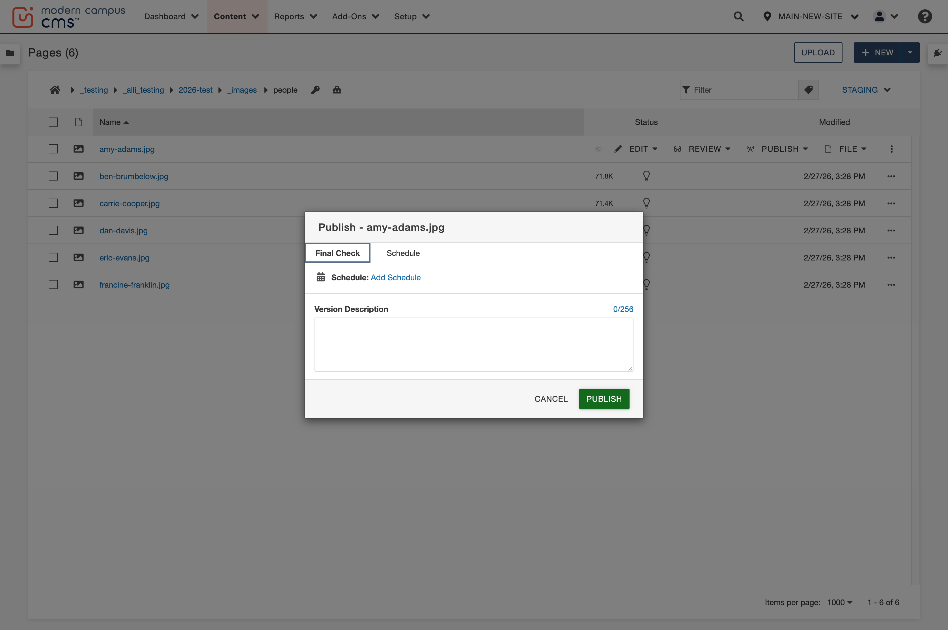Click the filter by tags icon
This screenshot has width=948, height=630.
tap(809, 90)
